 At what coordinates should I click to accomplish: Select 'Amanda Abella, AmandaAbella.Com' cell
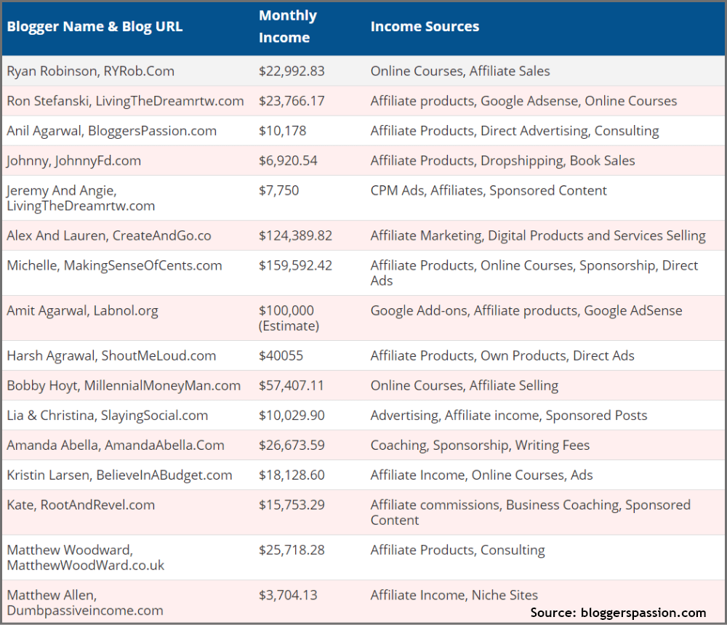click(116, 445)
